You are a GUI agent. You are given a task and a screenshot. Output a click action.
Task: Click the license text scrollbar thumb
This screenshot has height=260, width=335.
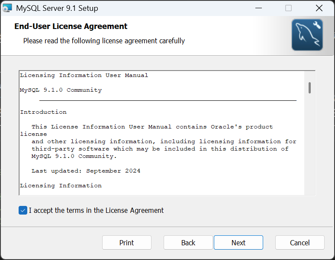(x=310, y=87)
